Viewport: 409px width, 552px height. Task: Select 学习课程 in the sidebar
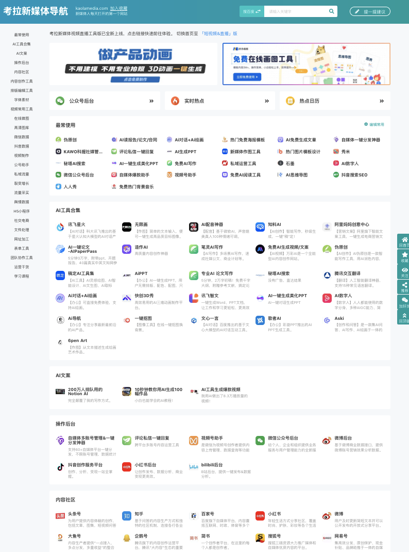coord(22,277)
